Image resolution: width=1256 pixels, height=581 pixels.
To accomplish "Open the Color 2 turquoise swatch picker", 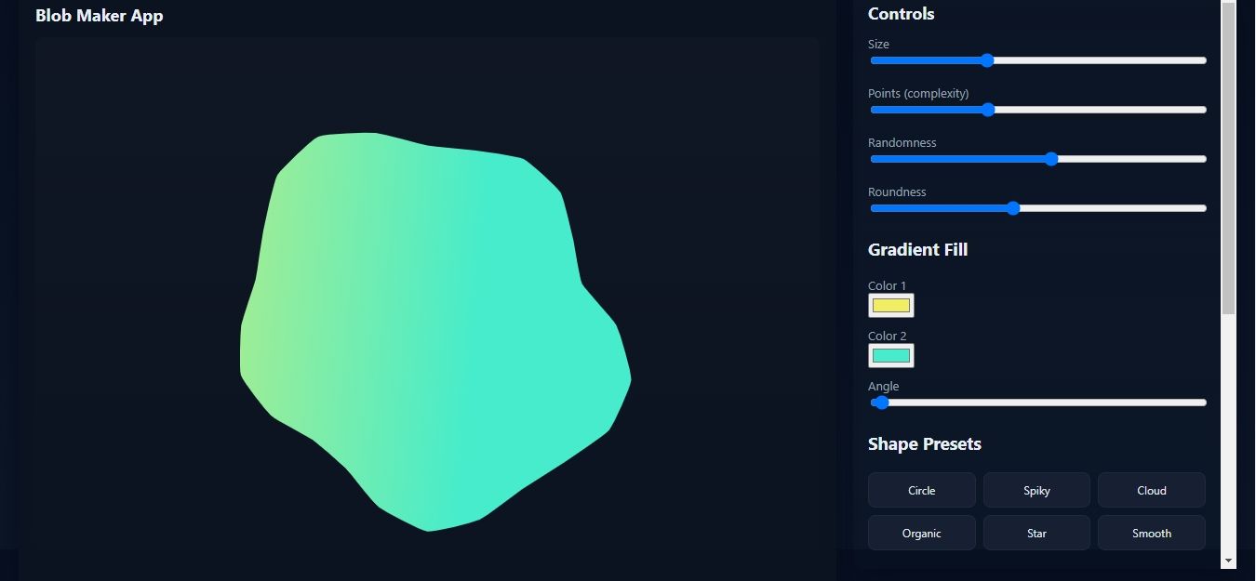I will (890, 356).
